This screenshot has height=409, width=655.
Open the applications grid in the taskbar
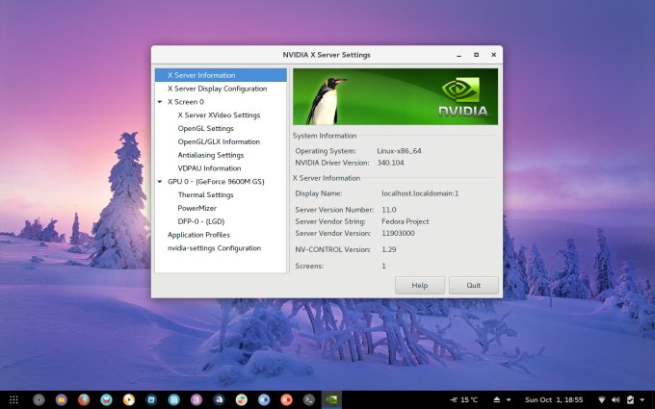[13, 399]
